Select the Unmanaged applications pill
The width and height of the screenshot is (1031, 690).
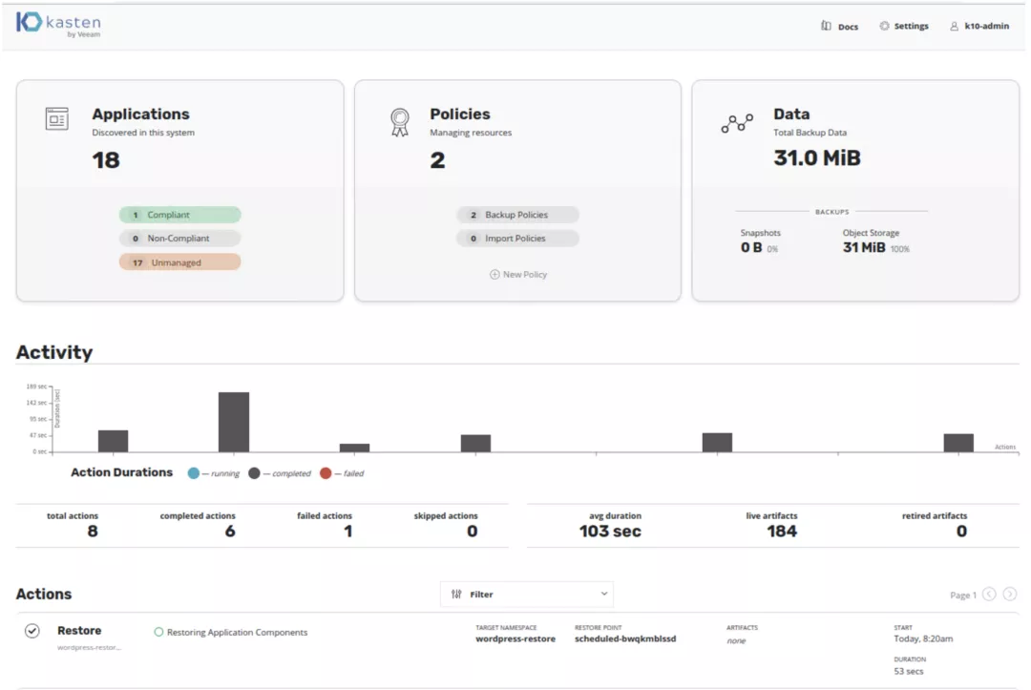tap(179, 262)
